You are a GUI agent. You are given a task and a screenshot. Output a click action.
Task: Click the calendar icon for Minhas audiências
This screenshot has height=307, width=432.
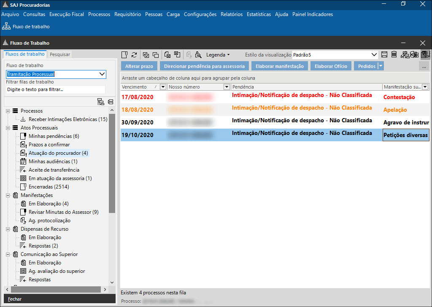click(x=24, y=162)
